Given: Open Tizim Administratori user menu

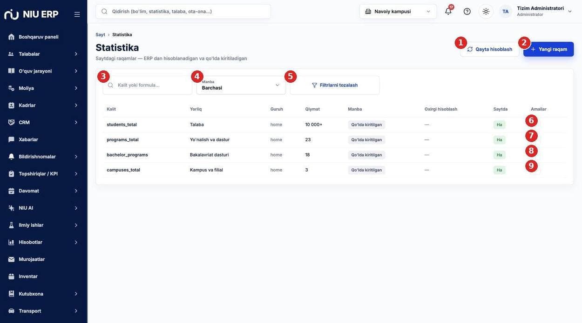Looking at the screenshot, I should tap(536, 11).
